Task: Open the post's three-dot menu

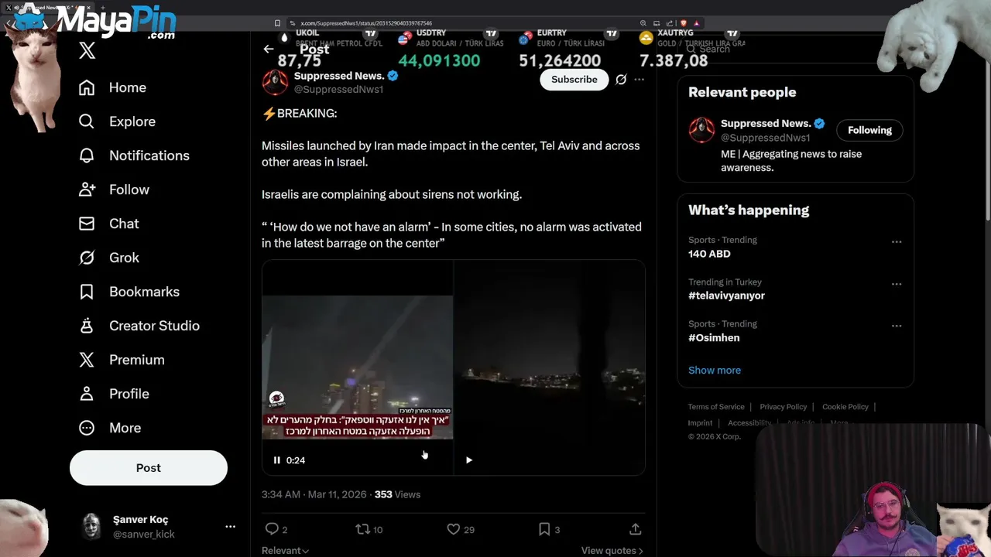Action: pos(639,79)
